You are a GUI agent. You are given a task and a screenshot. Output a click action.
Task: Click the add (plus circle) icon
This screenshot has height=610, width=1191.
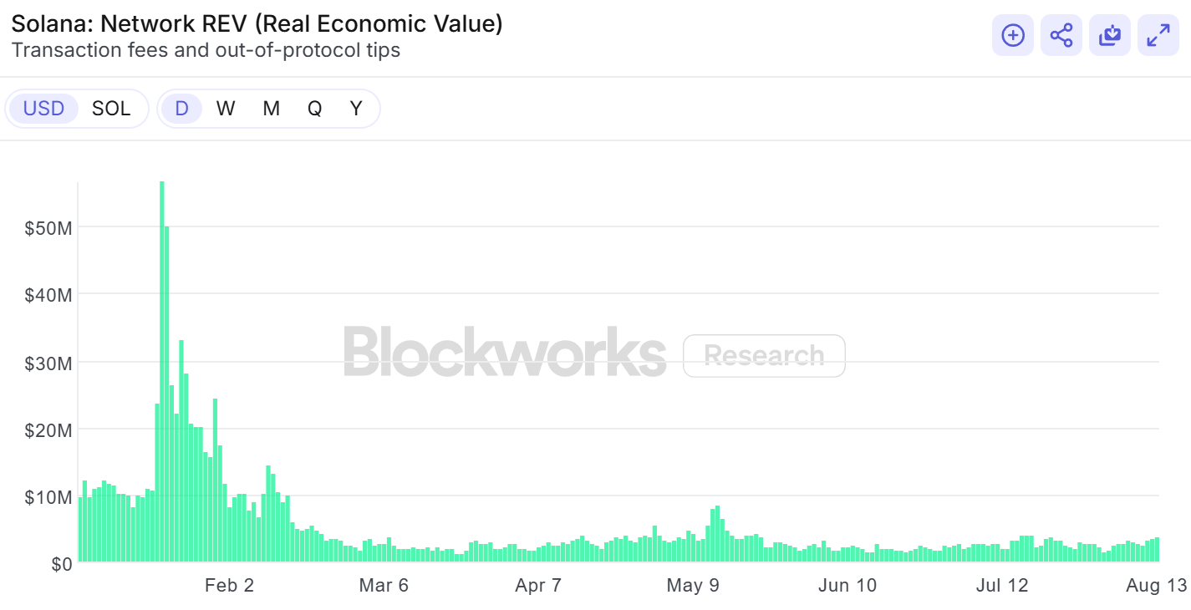point(1013,35)
